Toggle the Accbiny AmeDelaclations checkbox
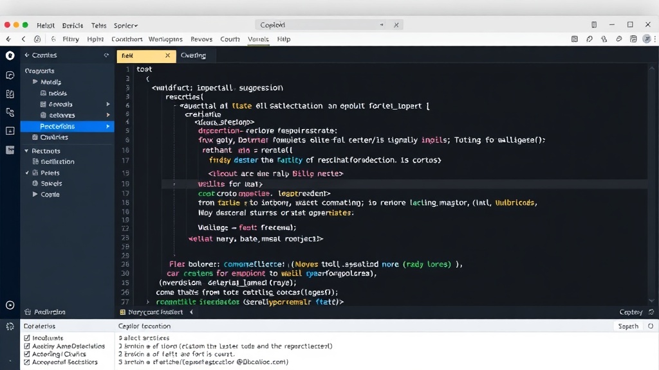 (27, 346)
